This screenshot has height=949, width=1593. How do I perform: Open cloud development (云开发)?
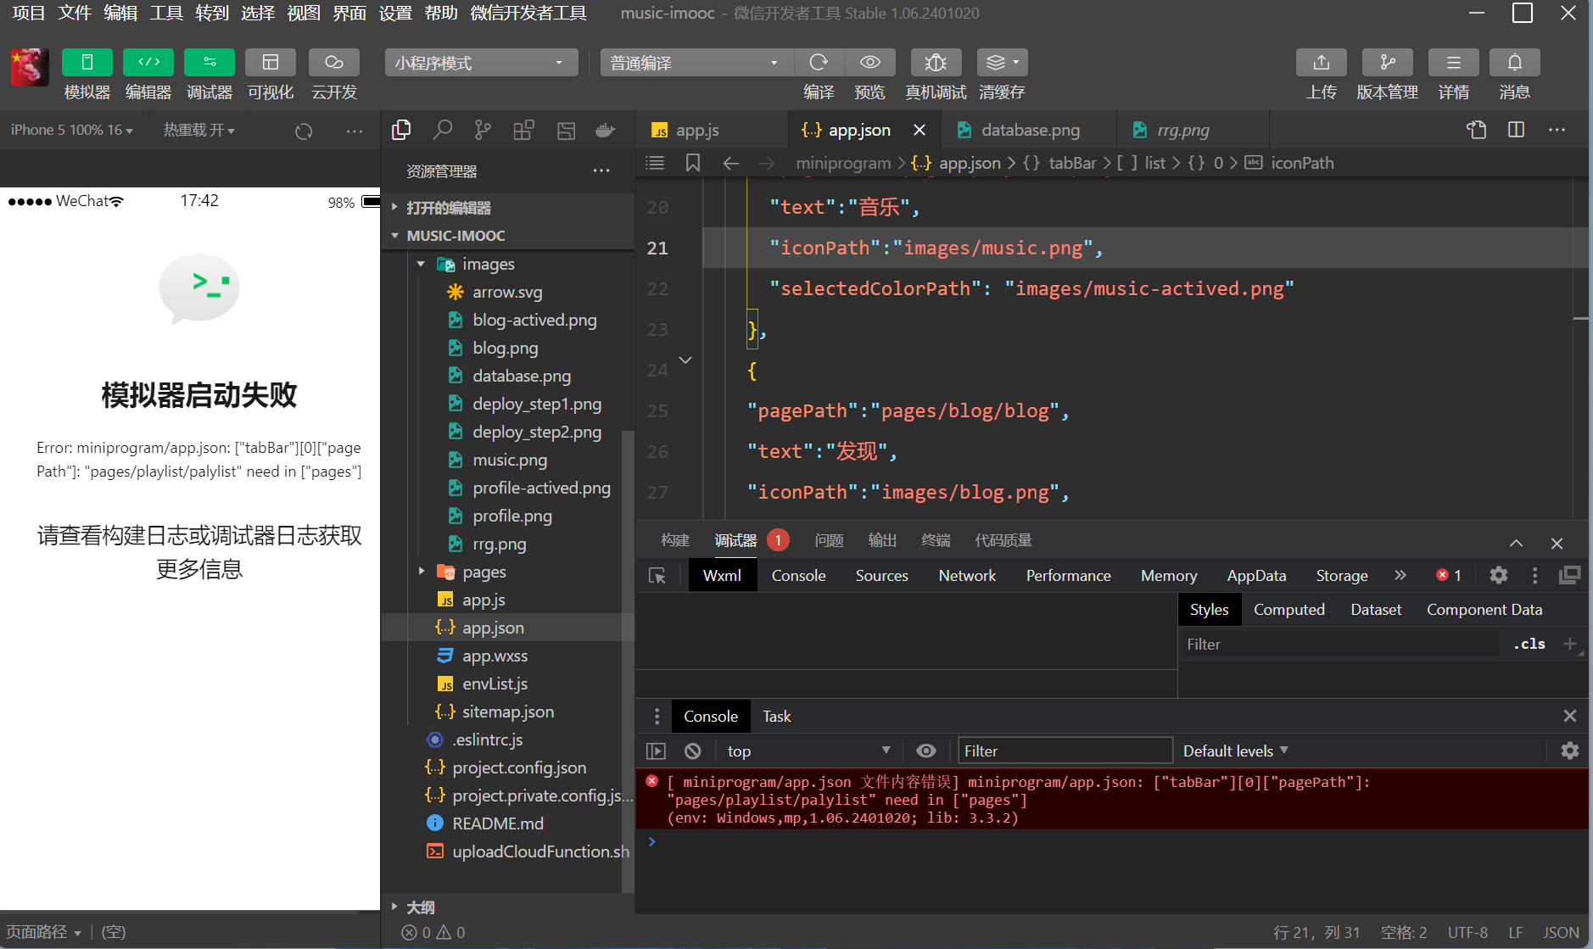[x=334, y=62]
